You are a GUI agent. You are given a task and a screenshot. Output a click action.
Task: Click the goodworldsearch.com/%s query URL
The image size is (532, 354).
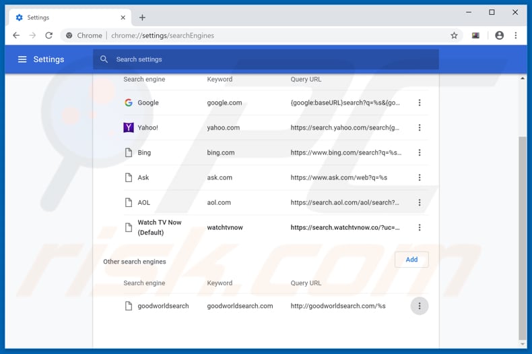coord(338,305)
